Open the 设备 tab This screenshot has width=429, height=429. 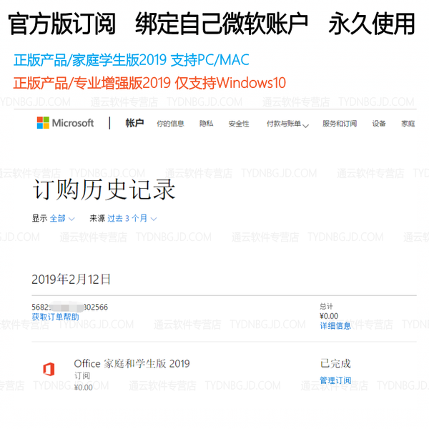[379, 124]
